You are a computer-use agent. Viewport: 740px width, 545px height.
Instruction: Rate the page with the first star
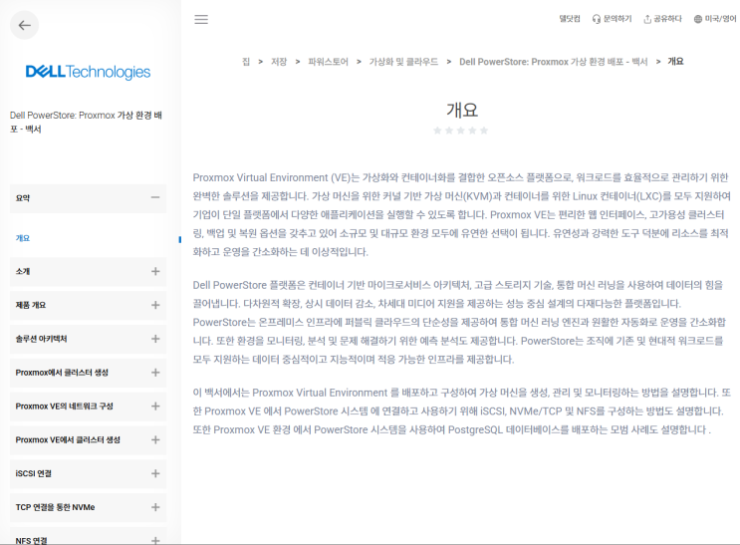tap(437, 131)
